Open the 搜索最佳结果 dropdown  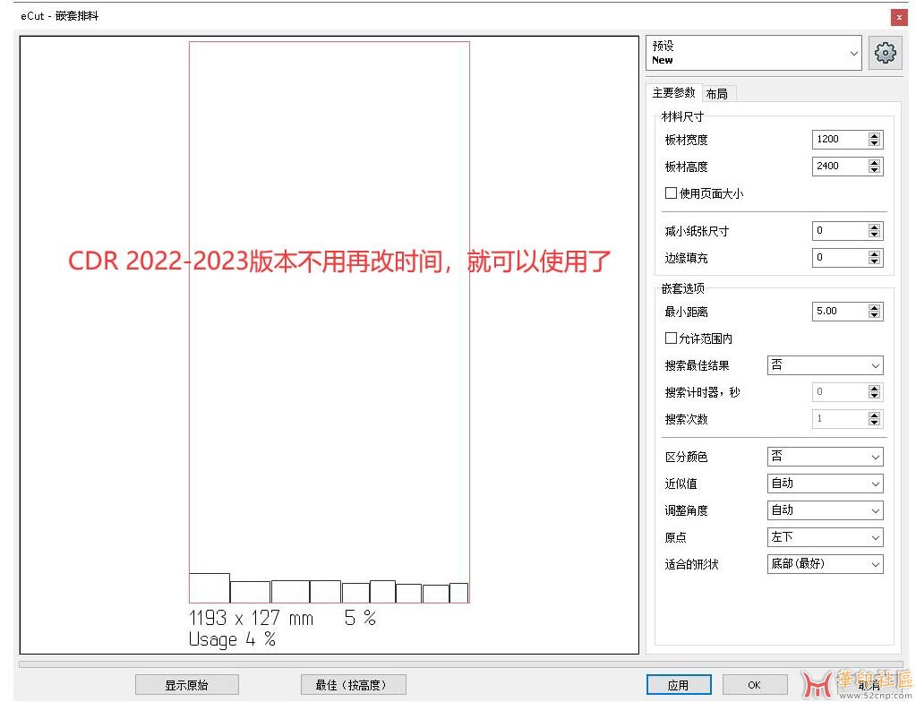point(825,365)
